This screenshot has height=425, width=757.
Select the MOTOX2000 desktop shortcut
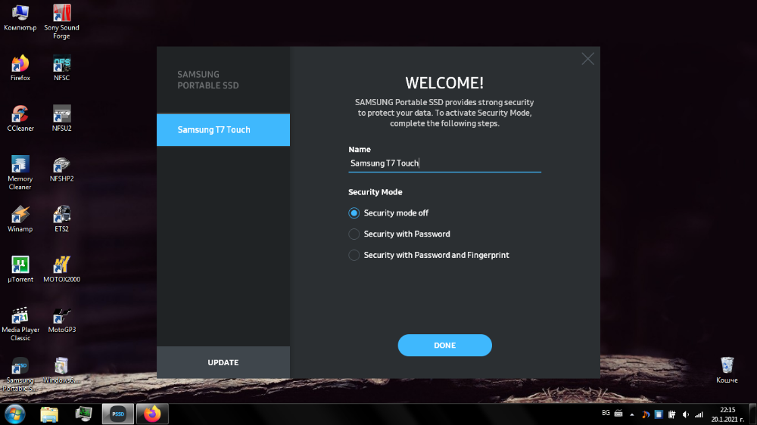pyautogui.click(x=62, y=269)
